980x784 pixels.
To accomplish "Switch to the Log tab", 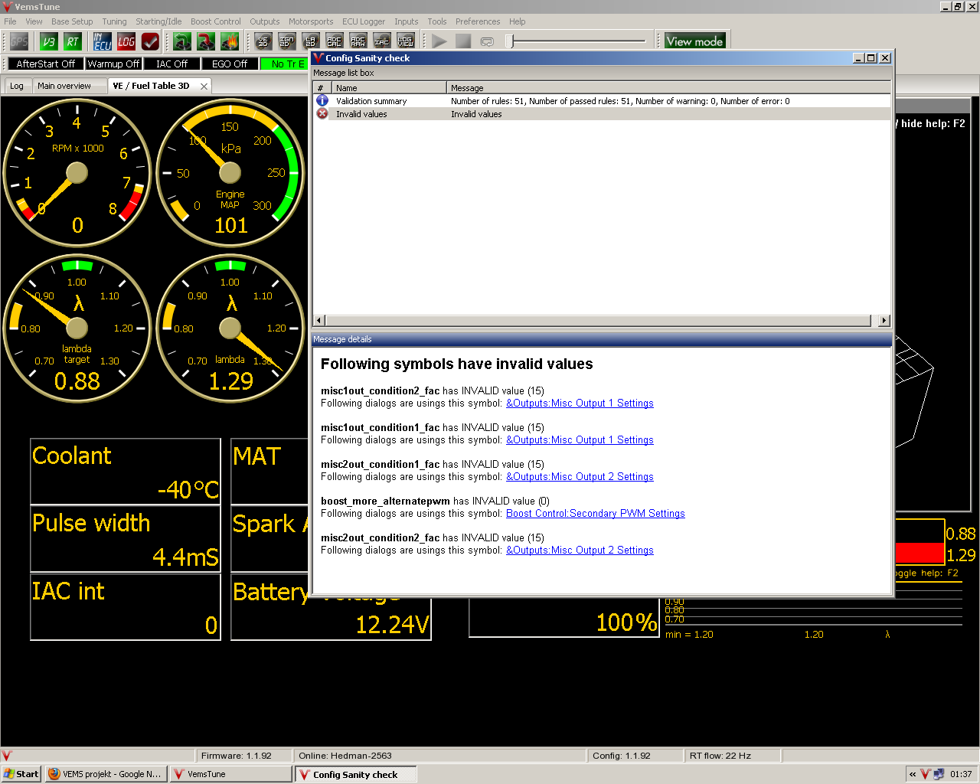I will point(17,86).
